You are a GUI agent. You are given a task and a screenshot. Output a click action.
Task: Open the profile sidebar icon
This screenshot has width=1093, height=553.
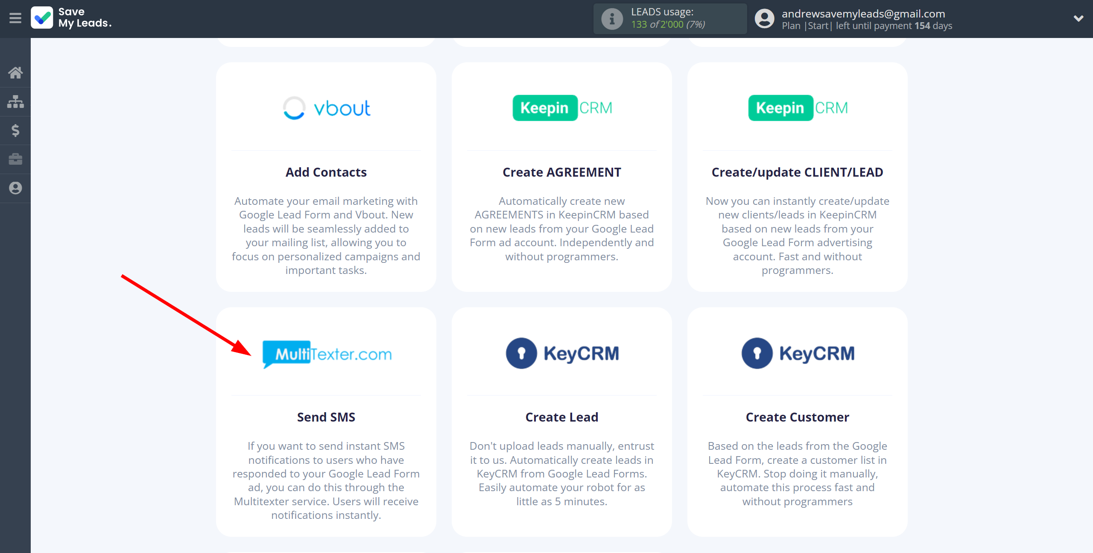point(15,188)
